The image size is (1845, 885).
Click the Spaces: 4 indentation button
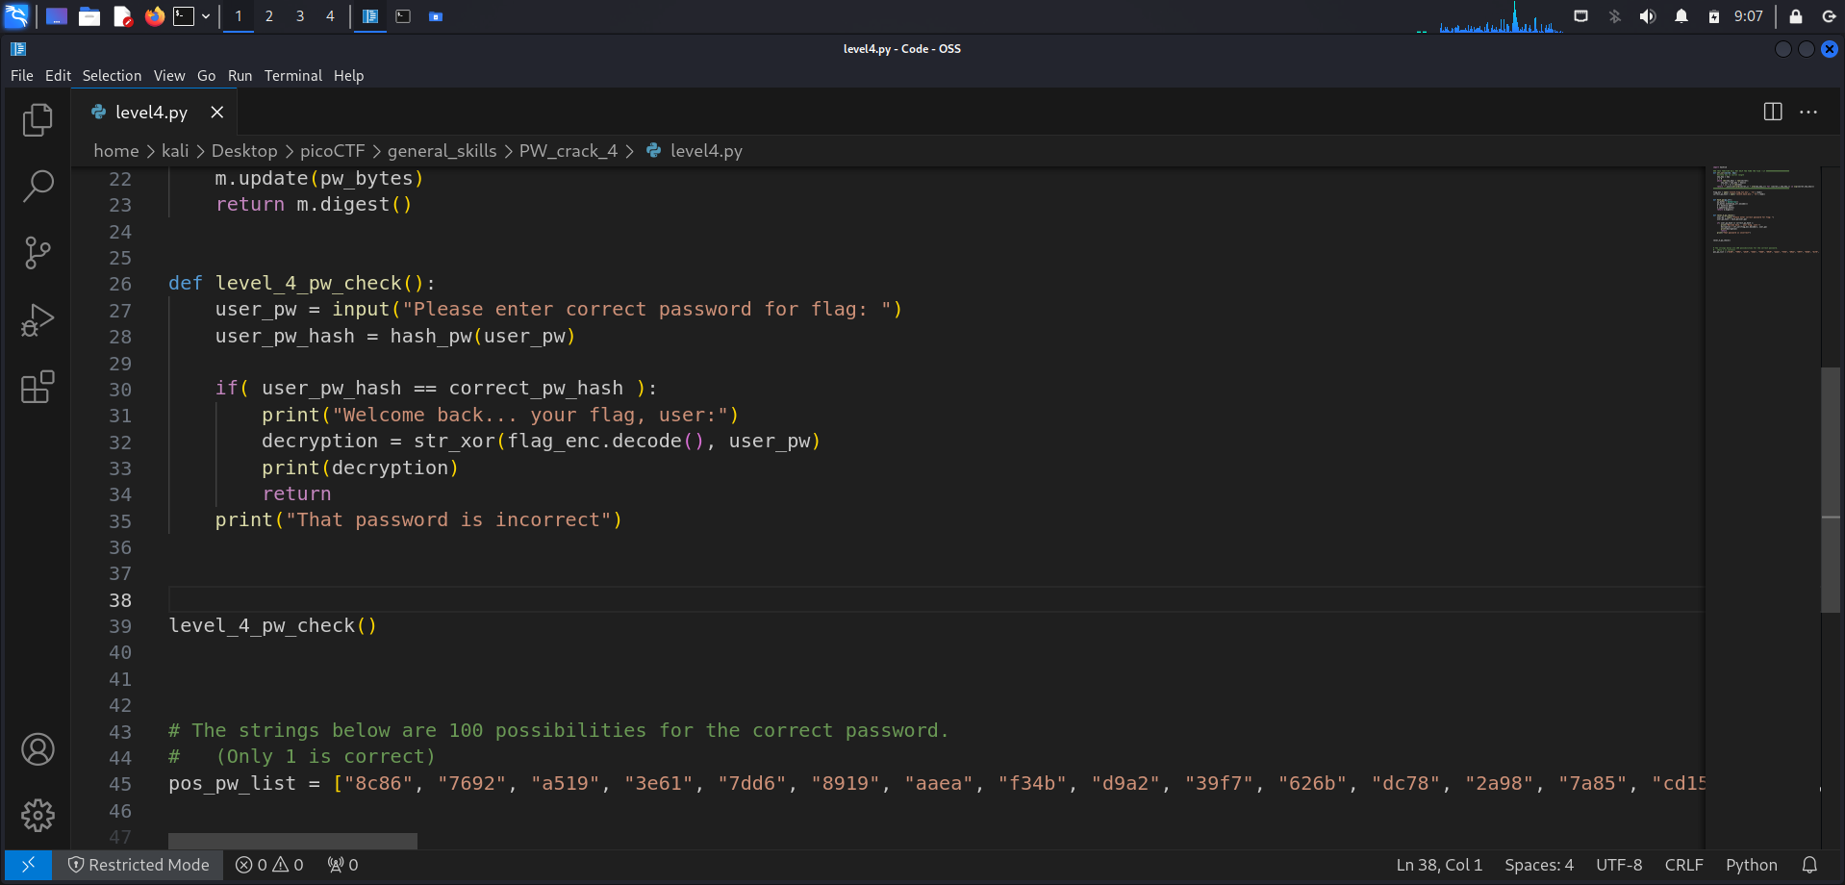point(1538,865)
